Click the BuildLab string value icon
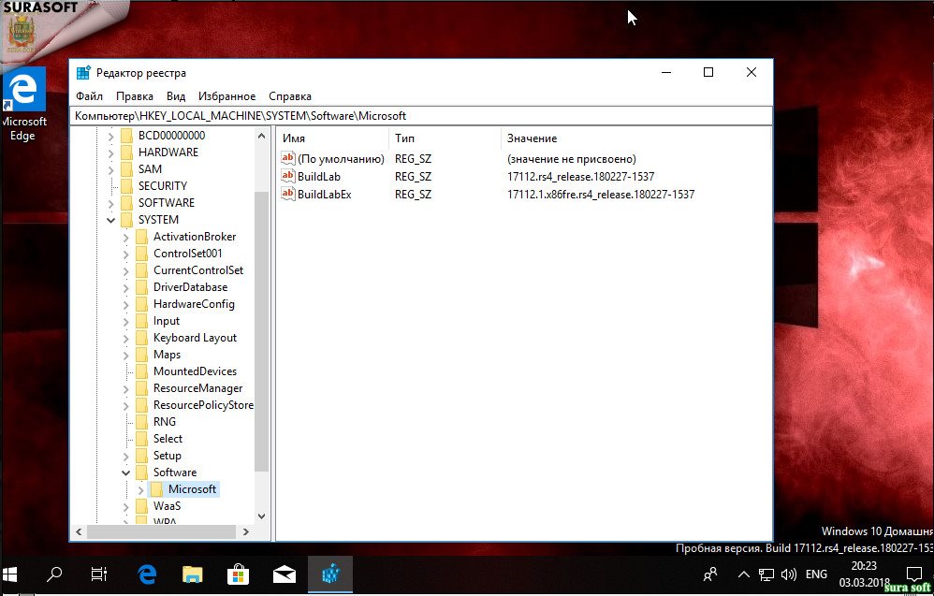Screen dimensions: 934x596 288,177
